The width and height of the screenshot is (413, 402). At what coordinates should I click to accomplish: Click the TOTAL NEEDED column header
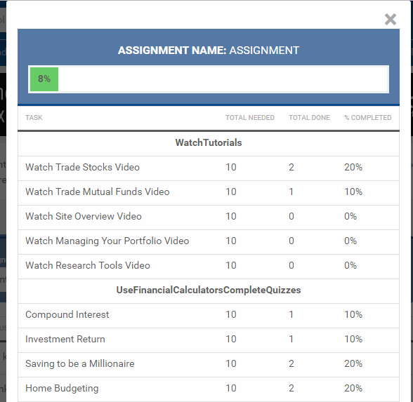[250, 118]
